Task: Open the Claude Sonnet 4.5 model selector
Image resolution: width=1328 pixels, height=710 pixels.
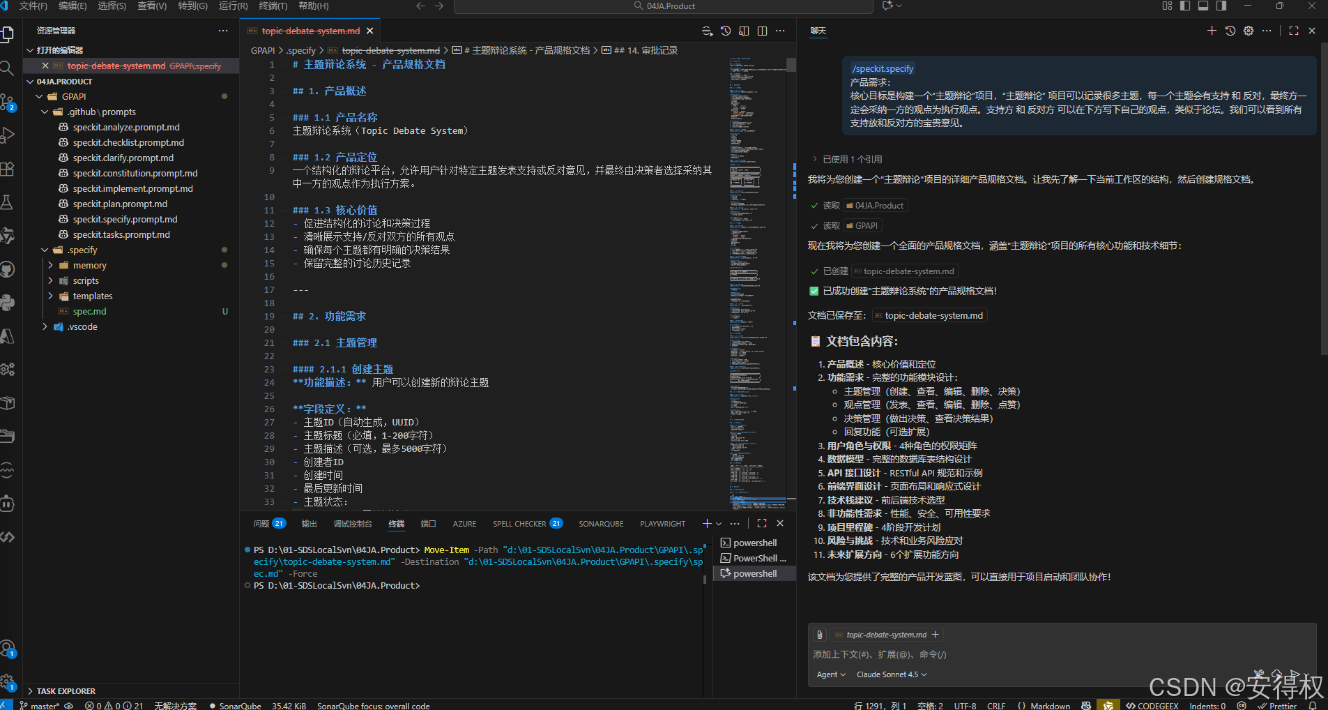Action: [x=891, y=674]
